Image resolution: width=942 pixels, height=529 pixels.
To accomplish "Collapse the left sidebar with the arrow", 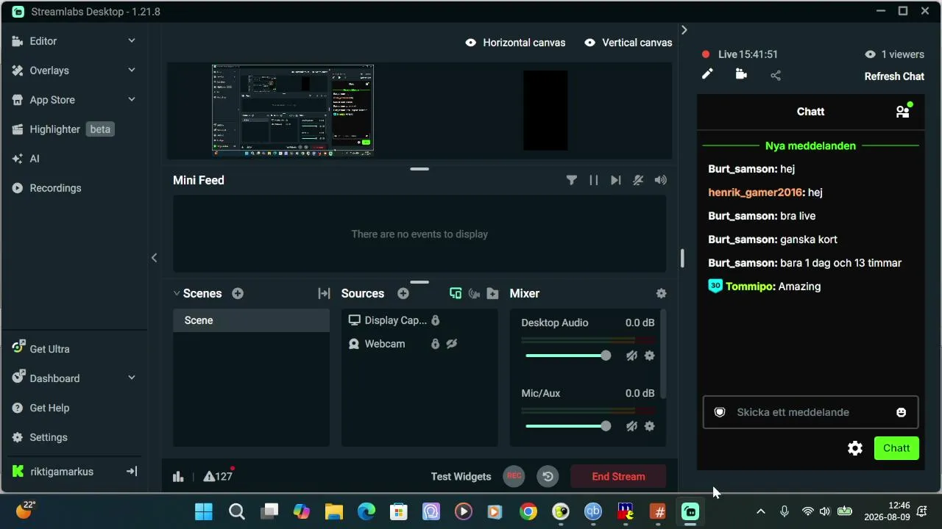I will click(x=154, y=257).
